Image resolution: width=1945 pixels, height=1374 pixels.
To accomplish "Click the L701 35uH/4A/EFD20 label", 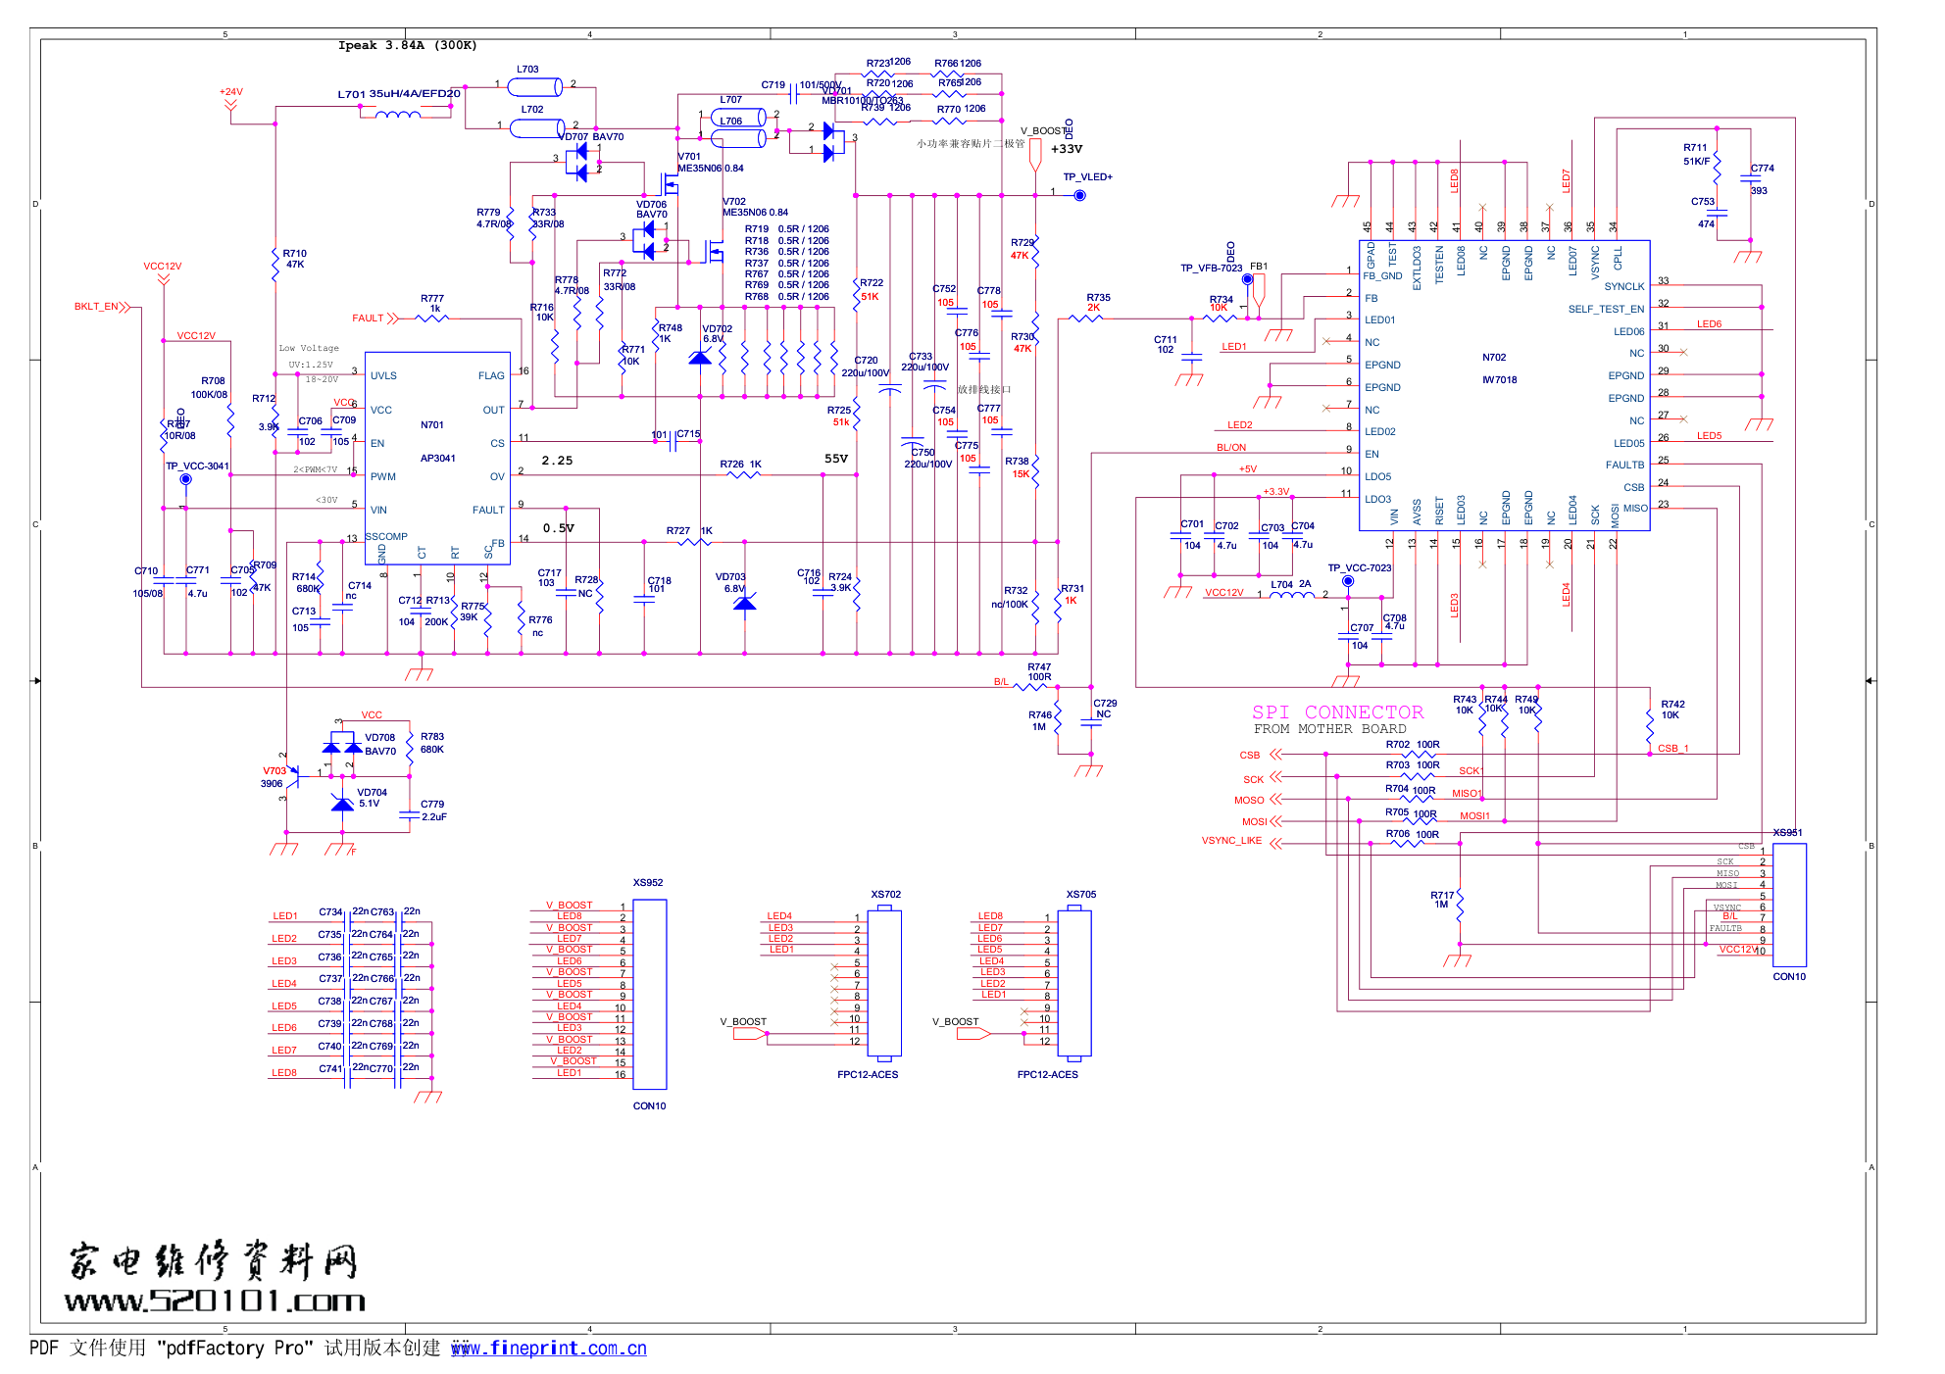I will pos(399,94).
